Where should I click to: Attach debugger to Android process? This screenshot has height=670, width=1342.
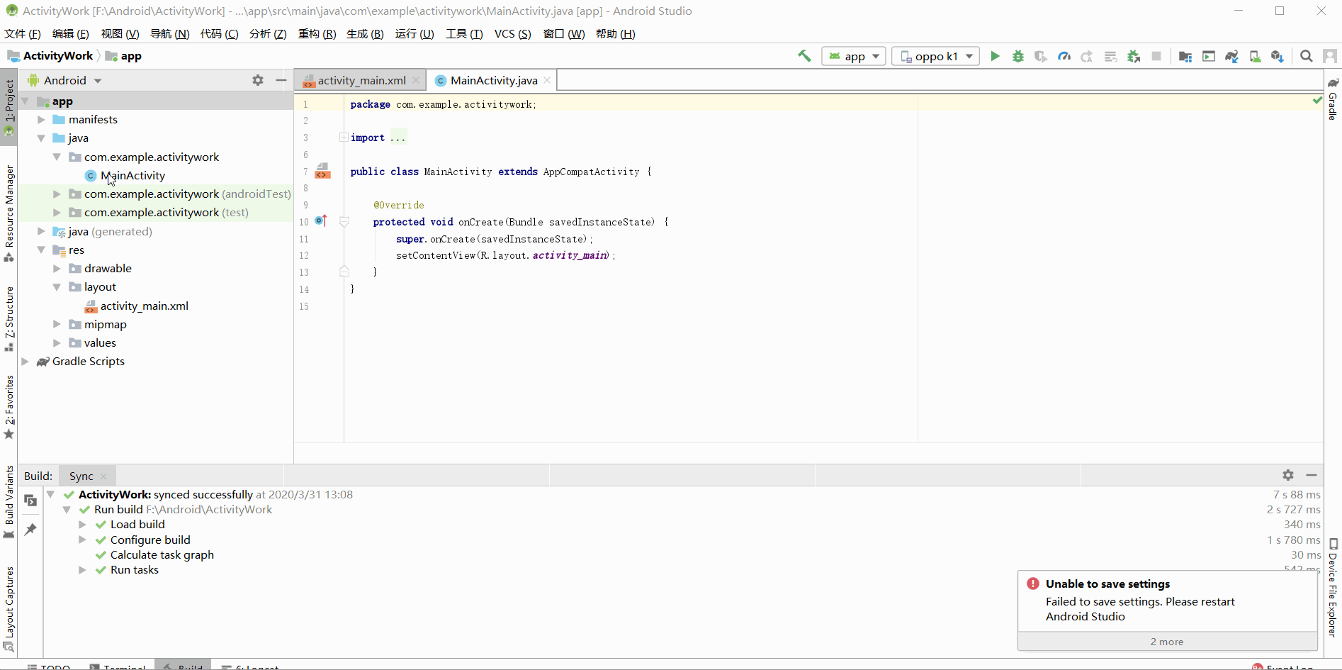[1134, 56]
